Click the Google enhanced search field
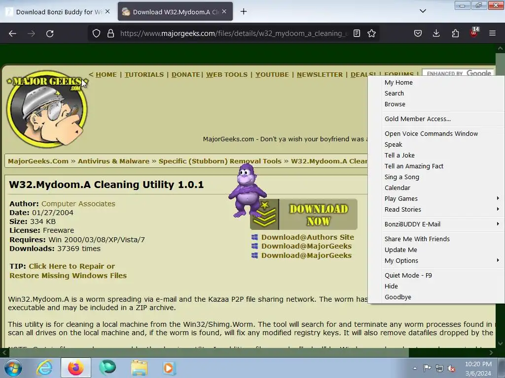505x378 pixels. pos(458,74)
